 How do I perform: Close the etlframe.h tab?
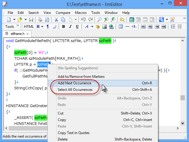[x=28, y=34]
